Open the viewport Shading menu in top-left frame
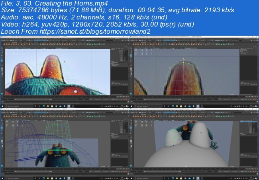259x180 pixels. [x=10, y=47]
